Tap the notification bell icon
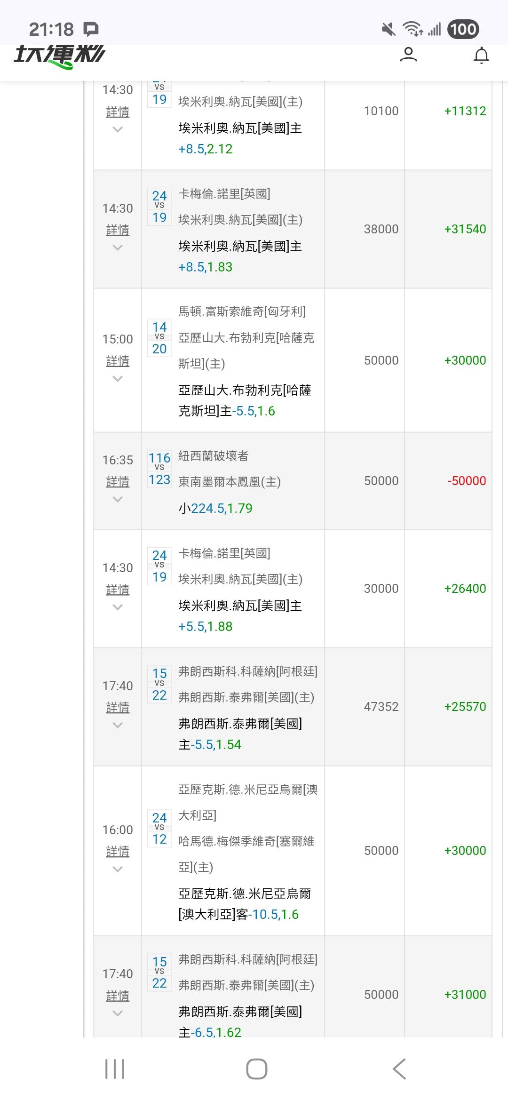This screenshot has width=508, height=1101. pyautogui.click(x=481, y=56)
